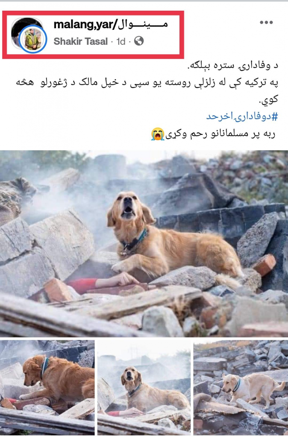Open the large howling dog photo
This screenshot has width=288, height=437.
click(x=144, y=244)
